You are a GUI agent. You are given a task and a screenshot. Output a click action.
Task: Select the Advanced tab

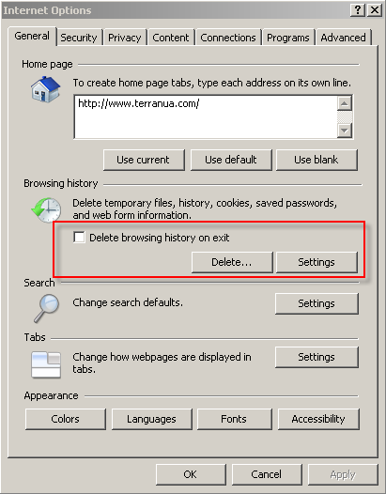[343, 38]
